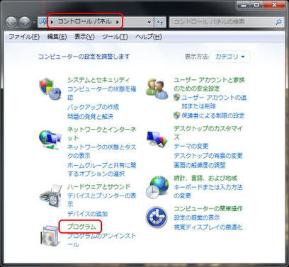289x267 pixels.
Task: Expand arrow after コントロール パネル breadcrumb
Action: (x=118, y=22)
